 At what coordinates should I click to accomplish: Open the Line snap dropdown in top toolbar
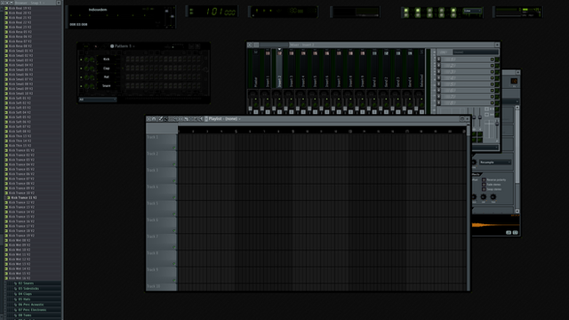point(472,11)
